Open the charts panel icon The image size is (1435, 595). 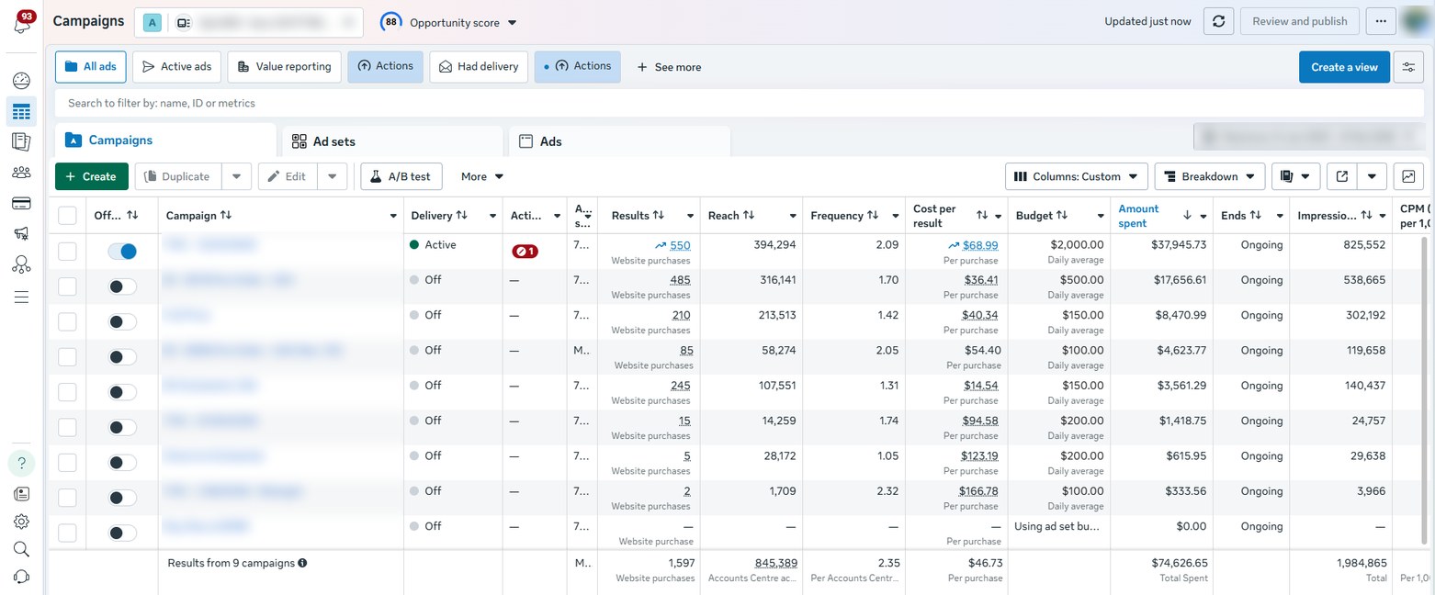click(1408, 176)
